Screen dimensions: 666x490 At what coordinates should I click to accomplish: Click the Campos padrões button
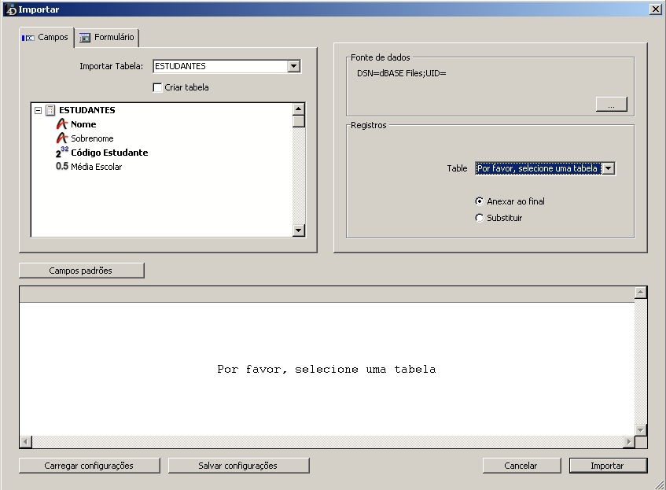pos(81,271)
